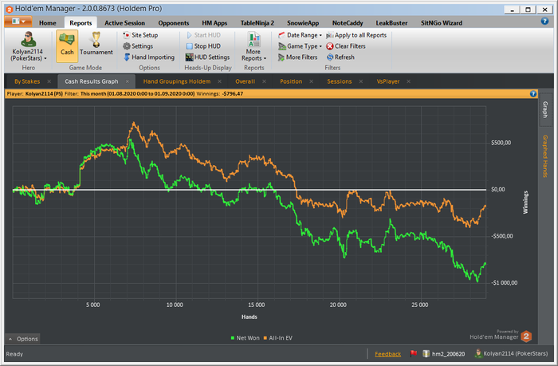
Task: Switch to the By Stakes report tab
Action: coord(27,81)
